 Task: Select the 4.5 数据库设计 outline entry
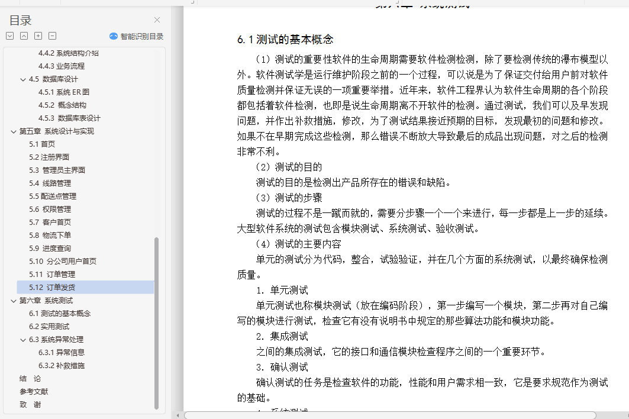tap(53, 79)
